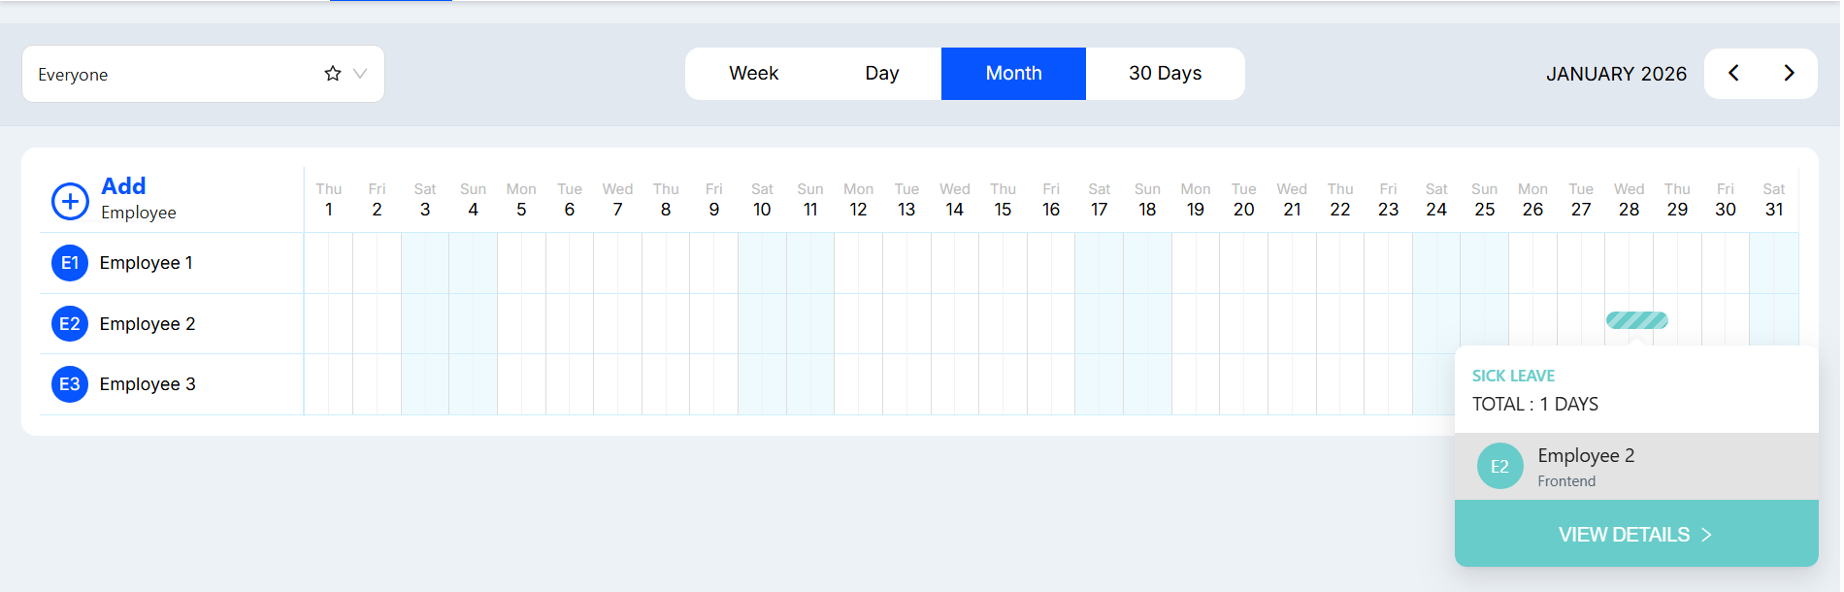Go to next month with right arrow
1844x592 pixels.
click(1789, 74)
